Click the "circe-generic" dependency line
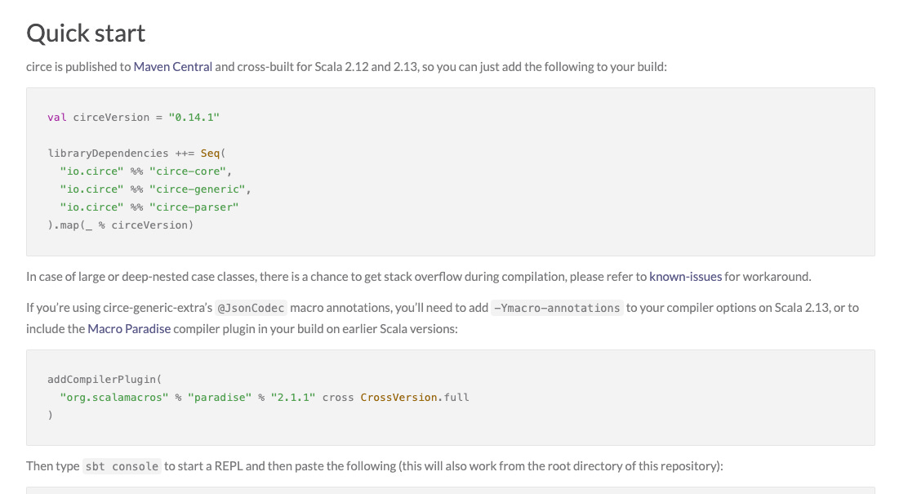917x494 pixels. click(x=155, y=189)
